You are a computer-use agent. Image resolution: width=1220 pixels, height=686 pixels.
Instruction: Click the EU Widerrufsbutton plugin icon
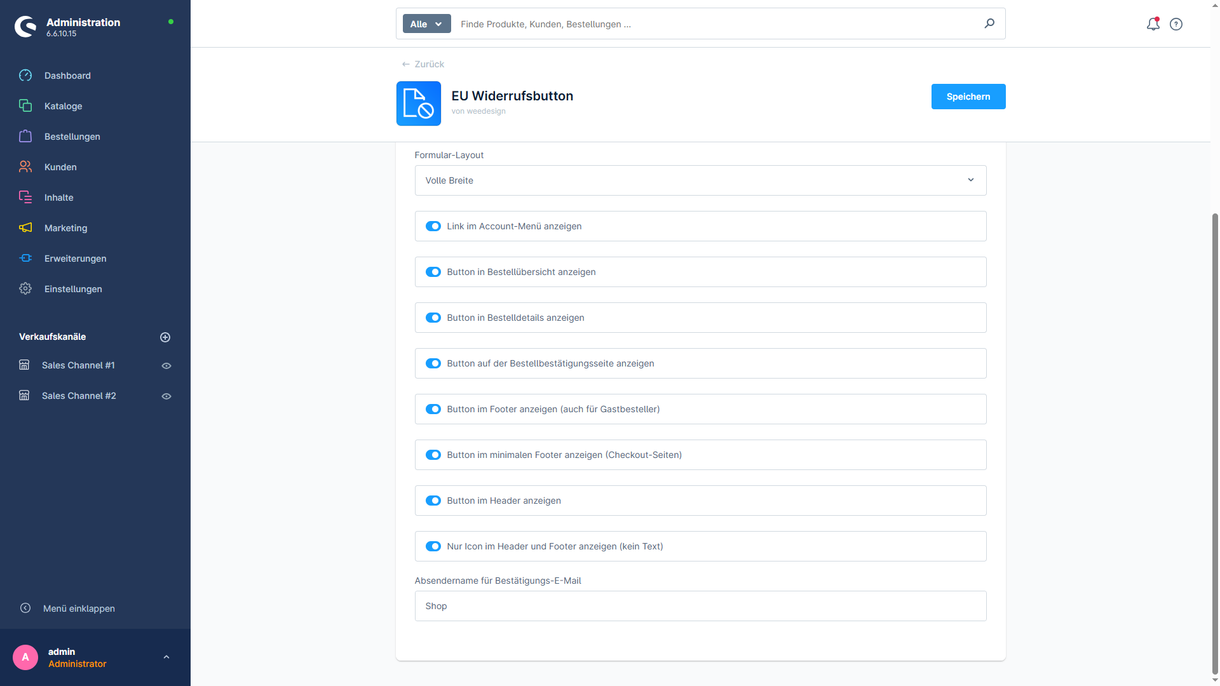click(419, 104)
